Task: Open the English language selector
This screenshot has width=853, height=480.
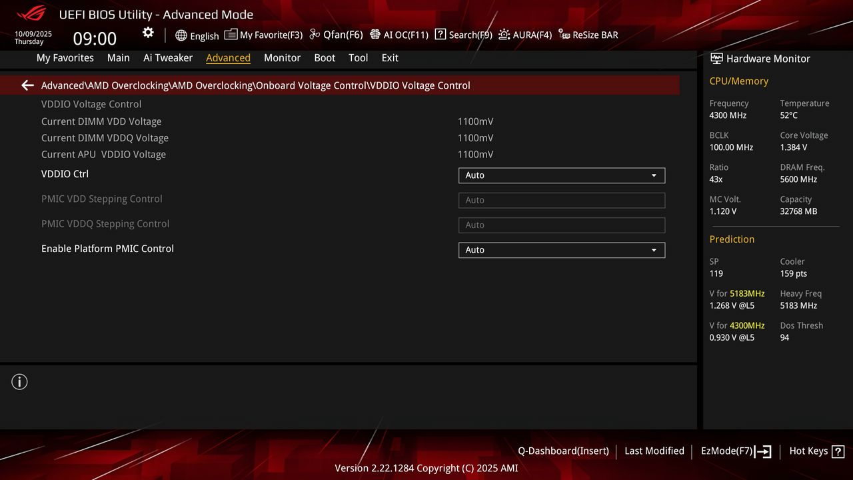Action: (197, 35)
